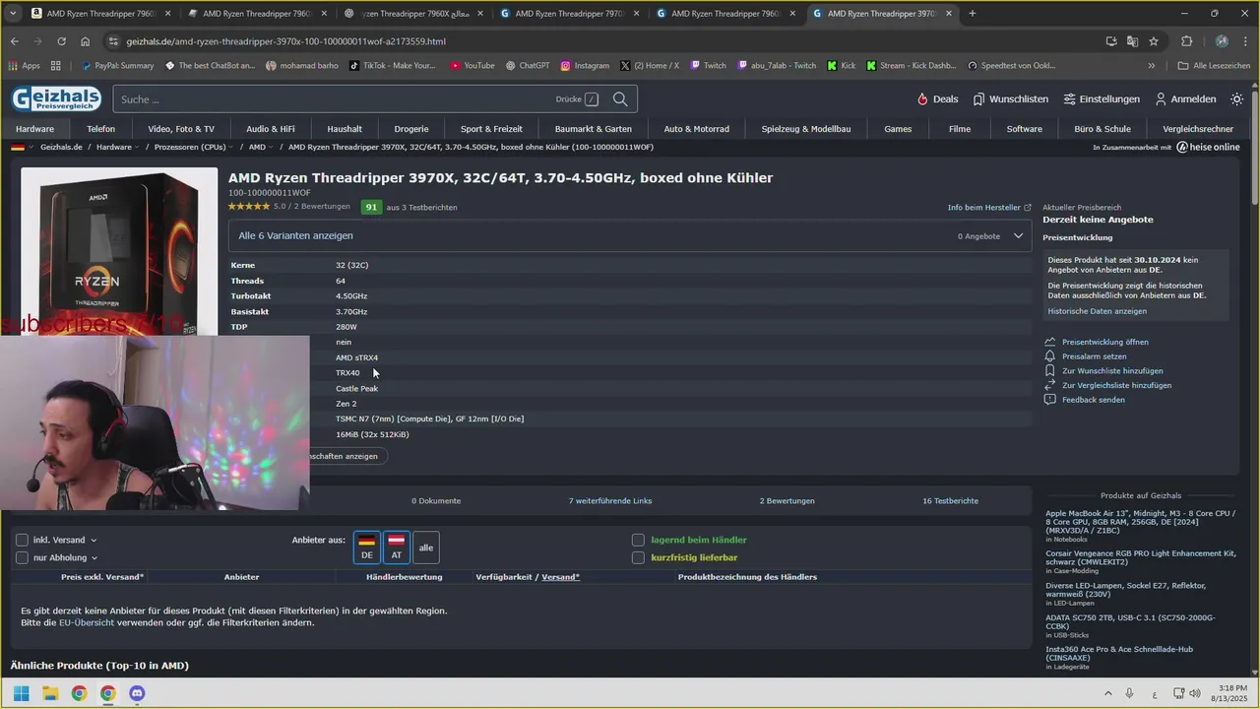Screen dimensions: 1260x709
Task: Open the Kick bookmark
Action: pyautogui.click(x=842, y=66)
